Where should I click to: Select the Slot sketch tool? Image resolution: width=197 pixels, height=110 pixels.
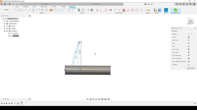tap(29, 10)
